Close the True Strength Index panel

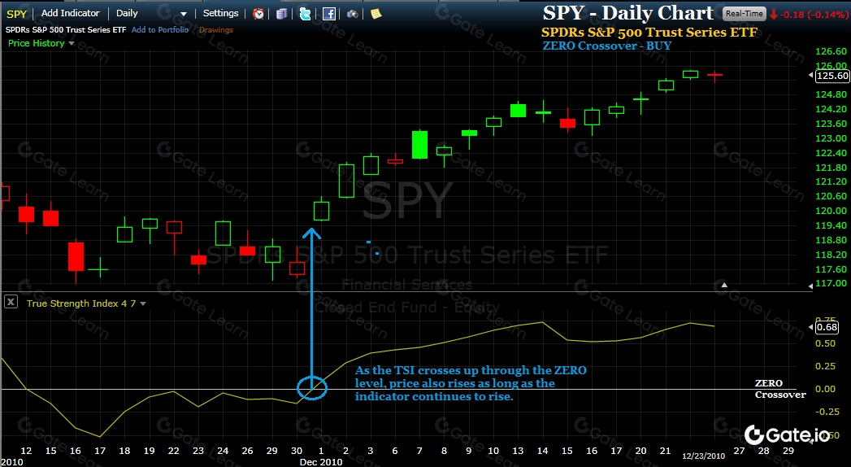pos(11,301)
